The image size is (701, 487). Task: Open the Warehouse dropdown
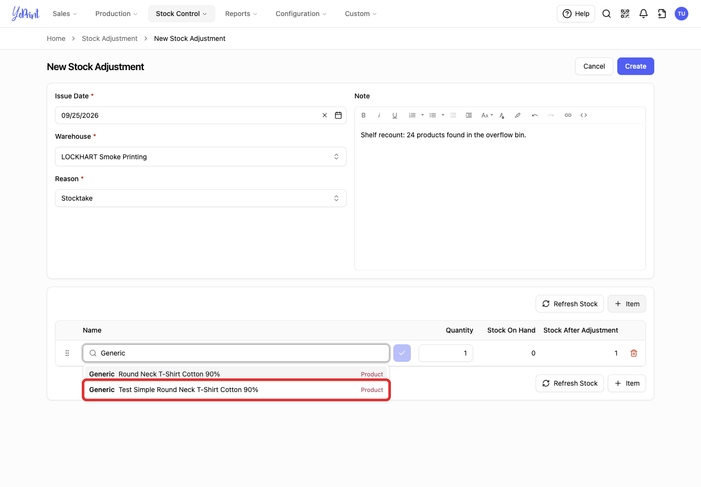[201, 157]
